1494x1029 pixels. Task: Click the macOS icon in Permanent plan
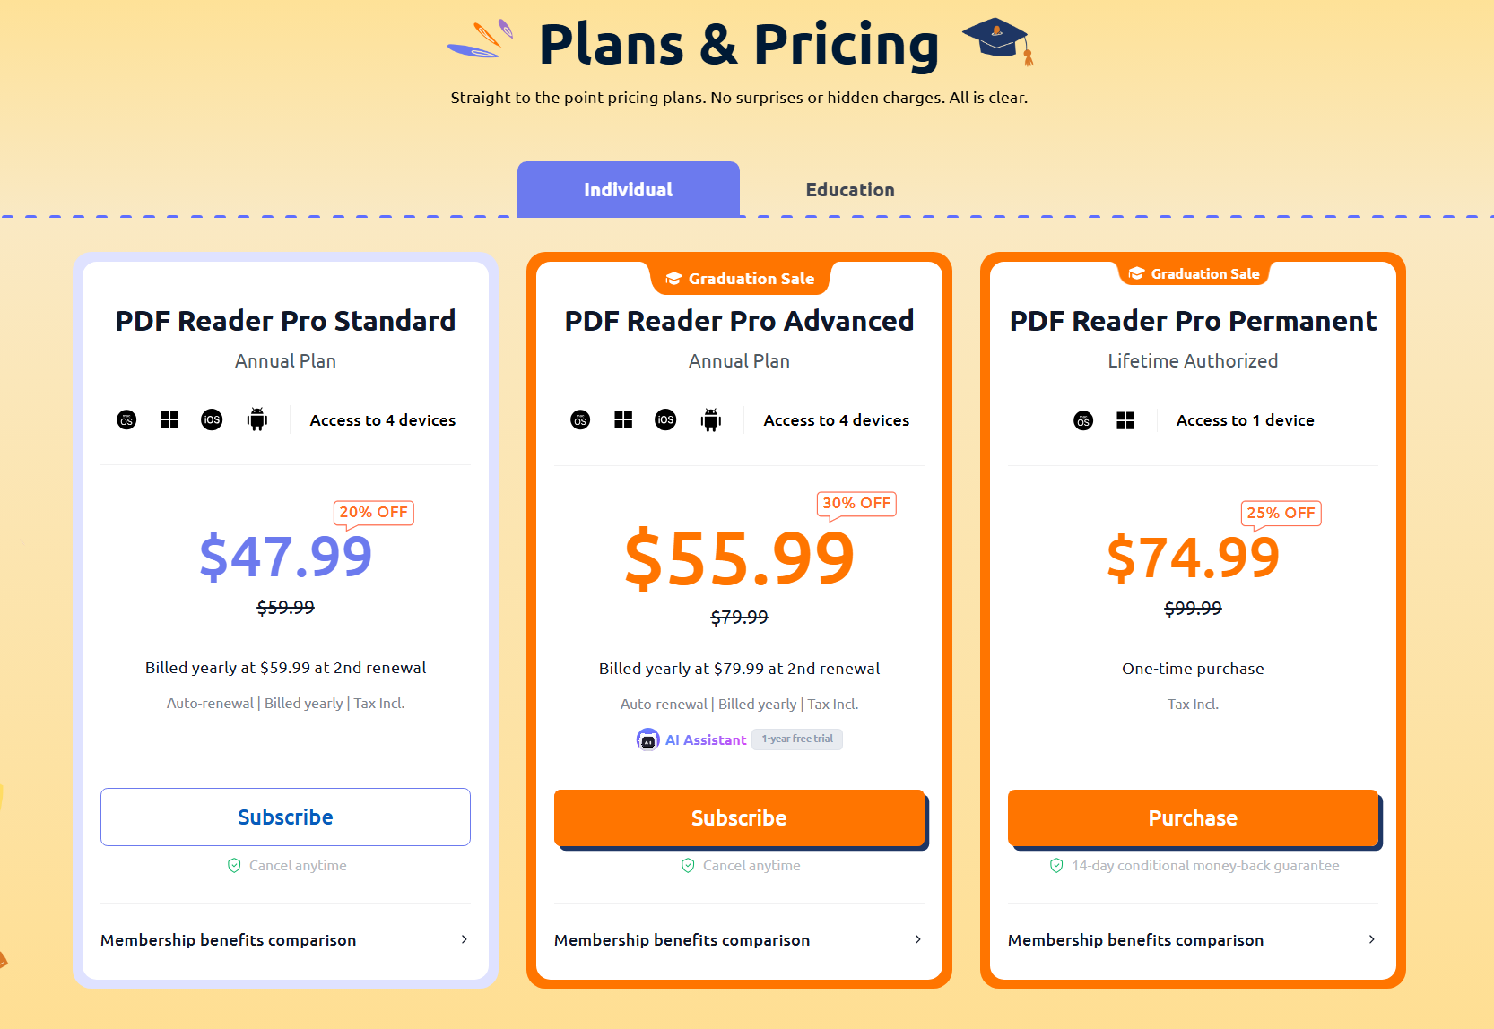point(1083,420)
